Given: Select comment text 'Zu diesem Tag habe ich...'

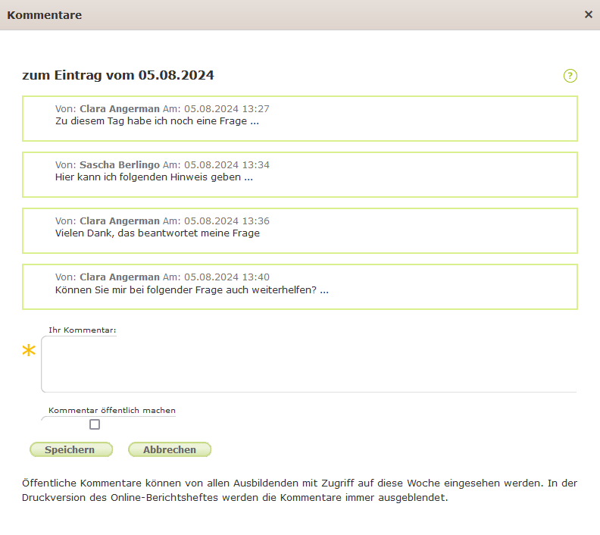Looking at the screenshot, I should pos(158,121).
